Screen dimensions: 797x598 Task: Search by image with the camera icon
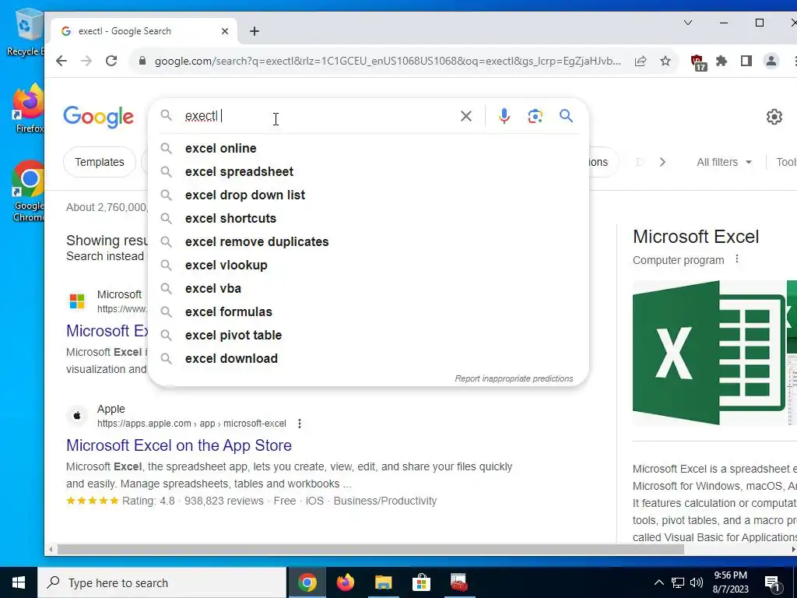coord(535,116)
